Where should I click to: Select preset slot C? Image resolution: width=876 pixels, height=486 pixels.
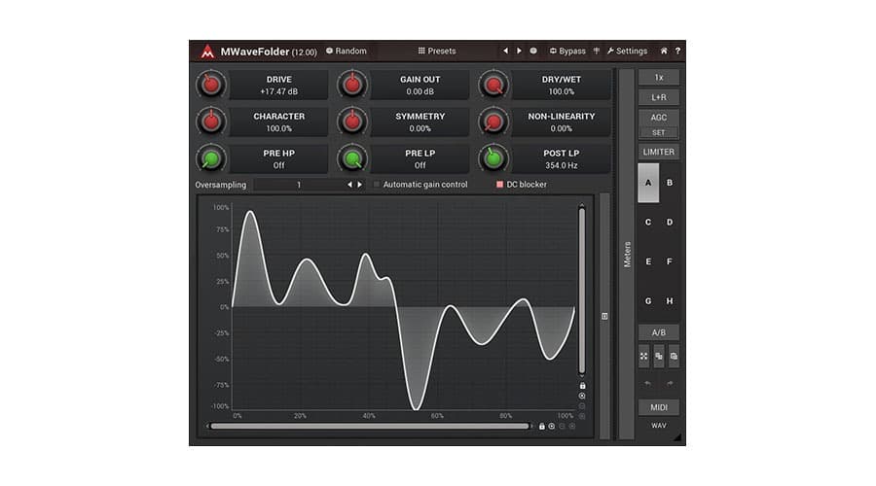[x=648, y=222]
